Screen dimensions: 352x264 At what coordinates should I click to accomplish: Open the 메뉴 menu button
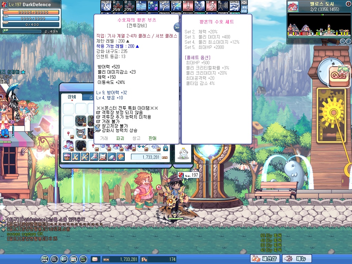tap(297, 258)
